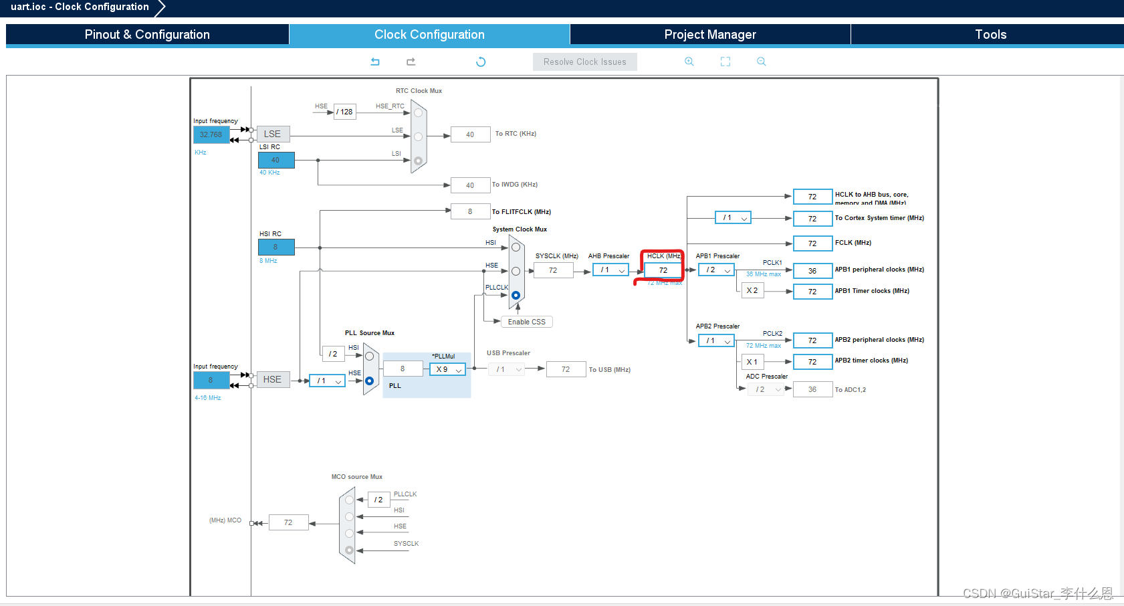Select HSI in MCO source Mux
Screen dimensions: 1124x606
coord(349,516)
